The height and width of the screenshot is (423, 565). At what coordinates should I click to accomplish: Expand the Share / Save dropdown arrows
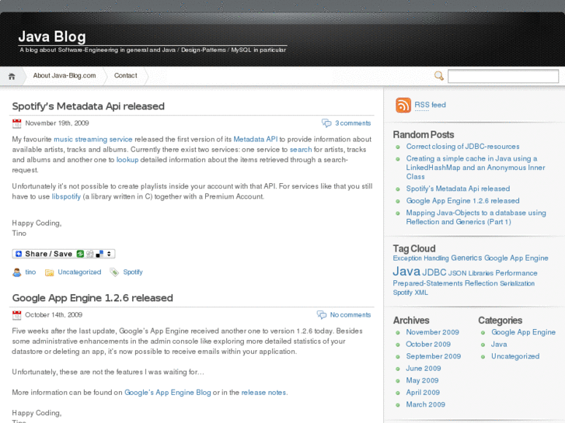tap(109, 254)
